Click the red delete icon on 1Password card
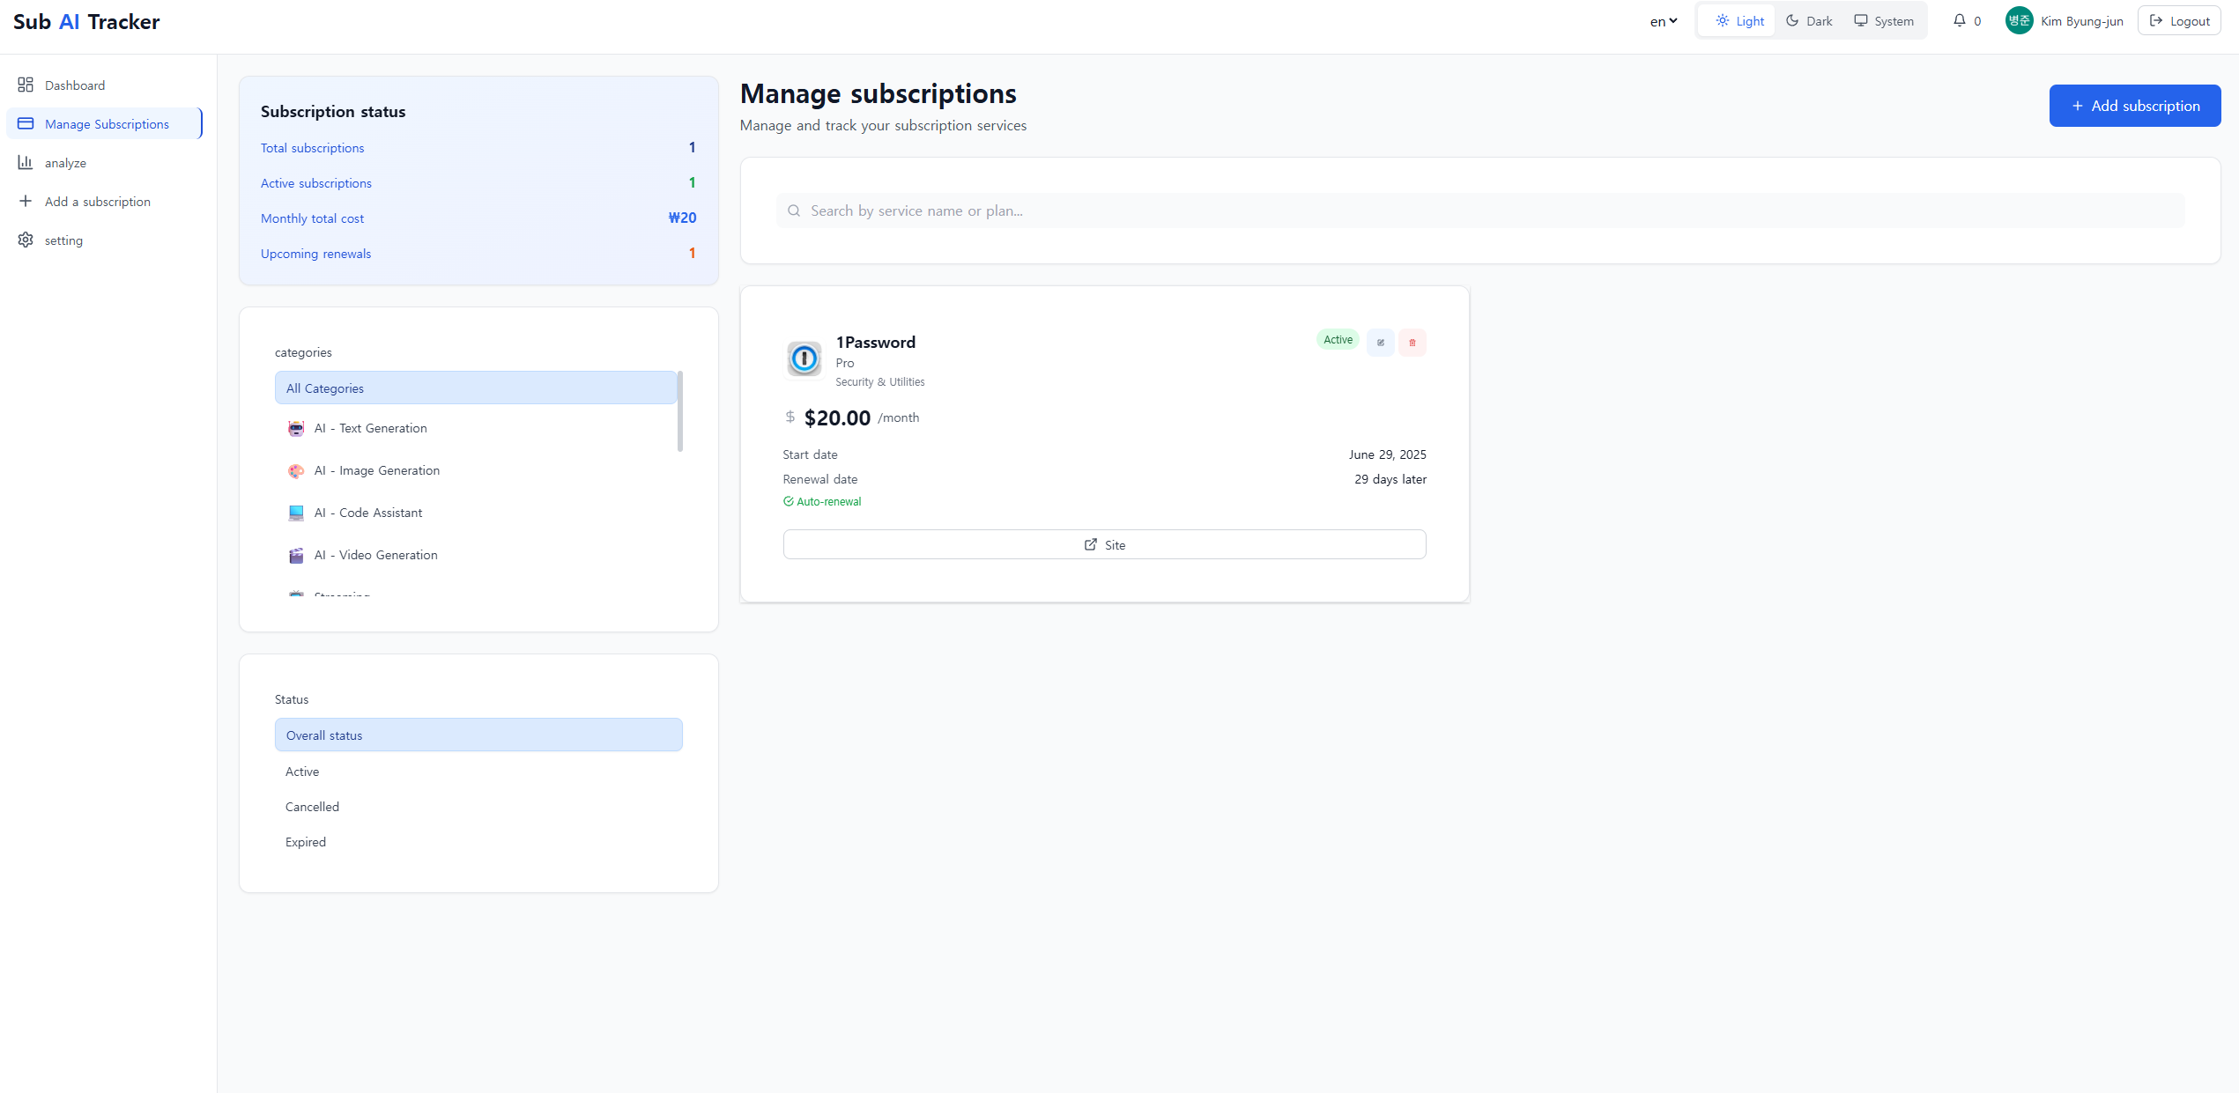Screen dimensions: 2239x1093 (x=1412, y=343)
